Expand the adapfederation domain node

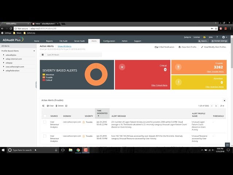click(4, 70)
